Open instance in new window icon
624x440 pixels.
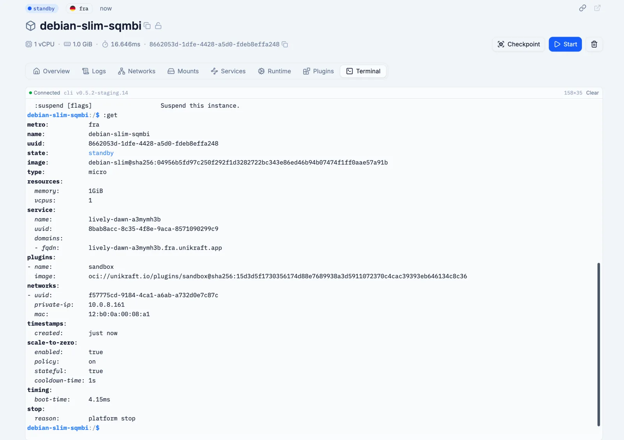[x=597, y=8]
